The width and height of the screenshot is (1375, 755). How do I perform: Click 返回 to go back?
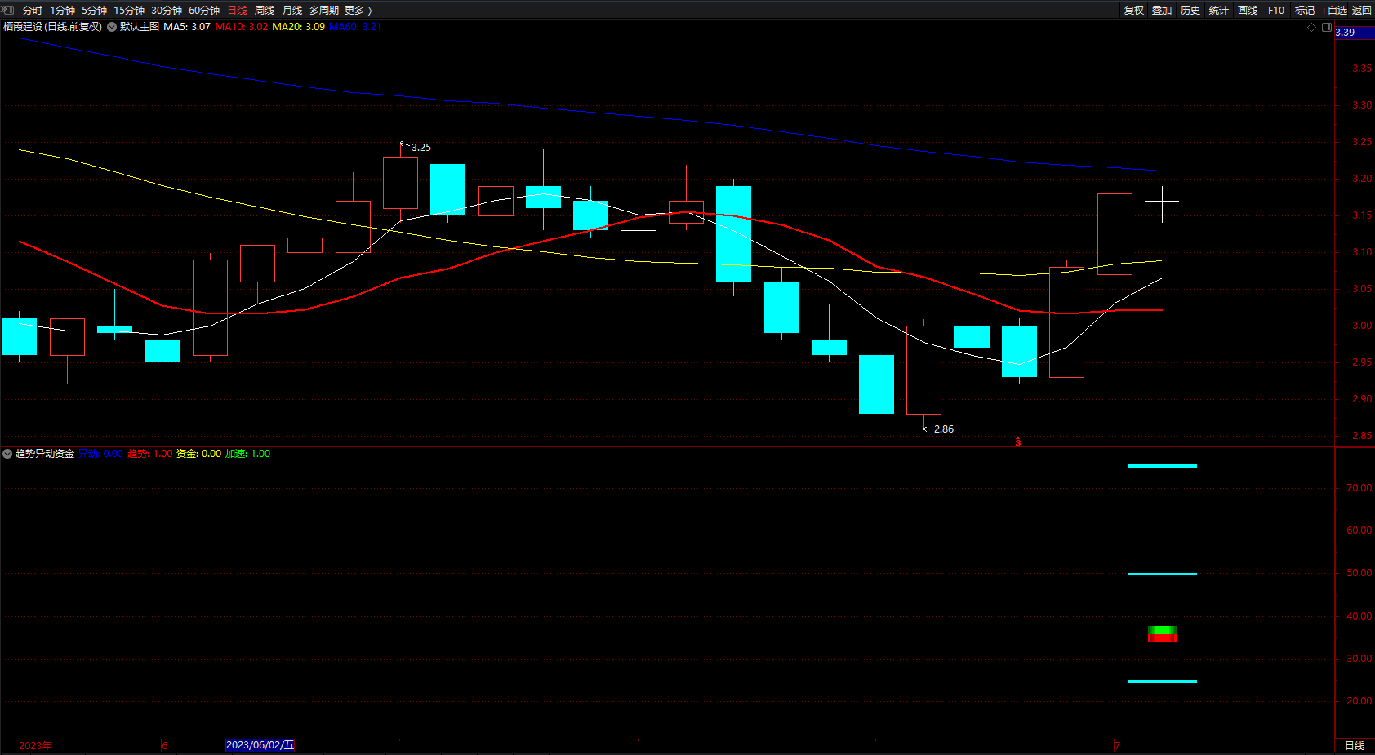1362,11
